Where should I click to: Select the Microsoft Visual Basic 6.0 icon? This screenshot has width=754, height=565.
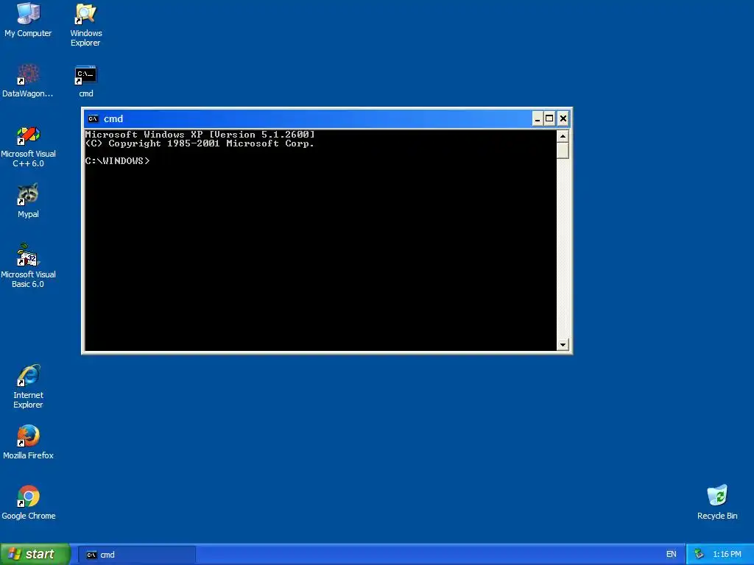click(29, 266)
